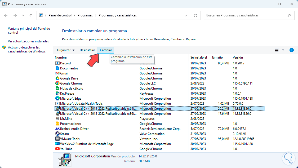Click the Control Panel icon in address bar
The height and width of the screenshot is (168, 298).
tap(41, 15)
